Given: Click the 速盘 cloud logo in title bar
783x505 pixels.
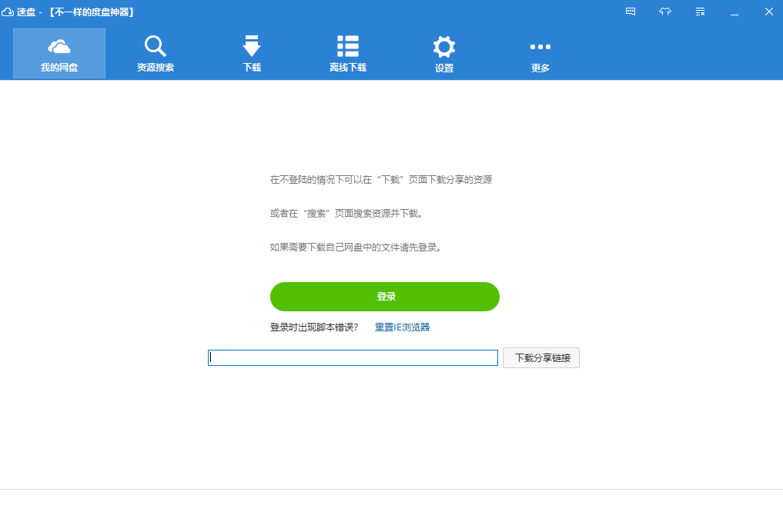Looking at the screenshot, I should pos(8,12).
